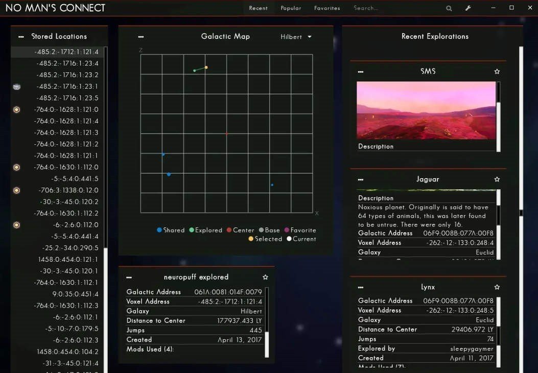Select stored location -485:2:-1716:1:23:2

pyautogui.click(x=57, y=75)
